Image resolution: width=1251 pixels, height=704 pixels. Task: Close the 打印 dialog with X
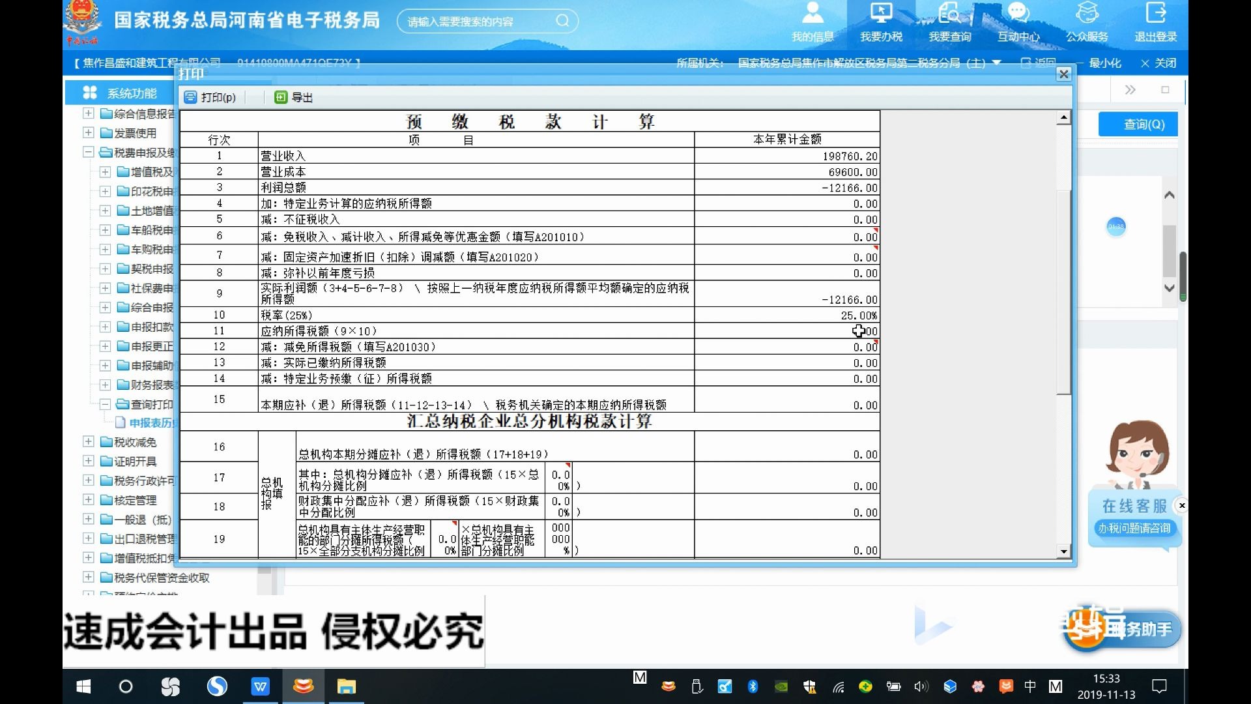click(x=1063, y=74)
